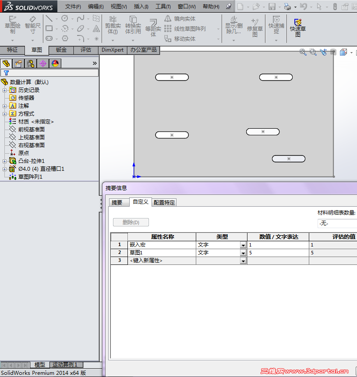Select the straight Slot tool
The image size is (357, 377).
[x=49, y=39]
